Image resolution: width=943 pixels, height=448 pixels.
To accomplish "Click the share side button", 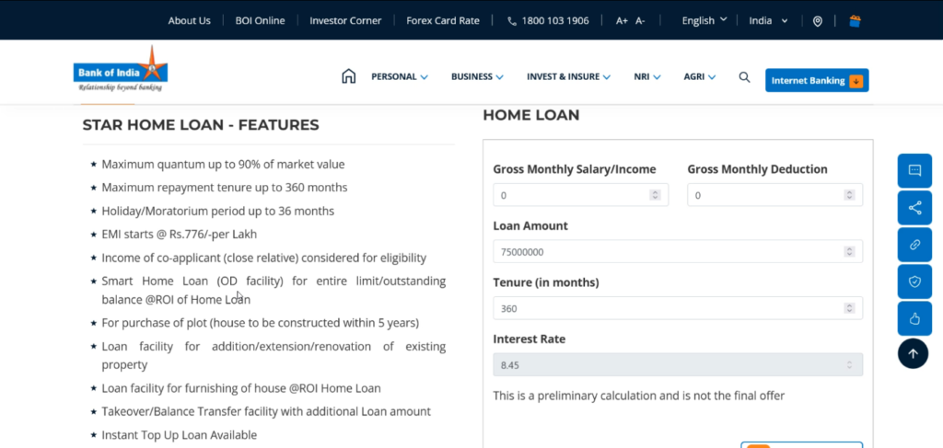I will 914,208.
